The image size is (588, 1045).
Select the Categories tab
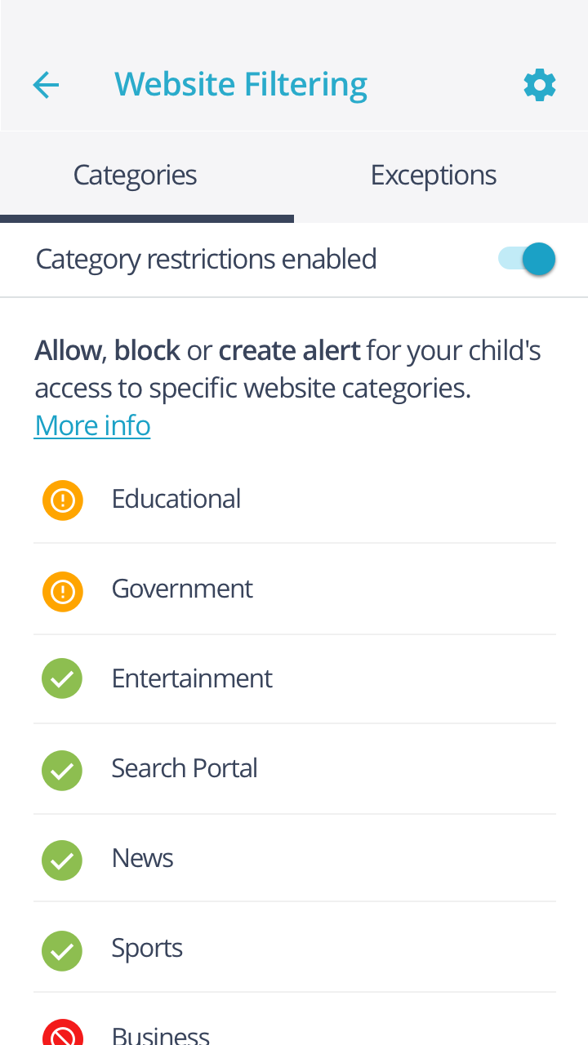[x=136, y=176]
